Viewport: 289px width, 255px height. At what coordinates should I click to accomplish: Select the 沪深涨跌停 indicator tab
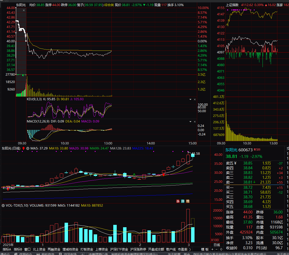[138, 249]
